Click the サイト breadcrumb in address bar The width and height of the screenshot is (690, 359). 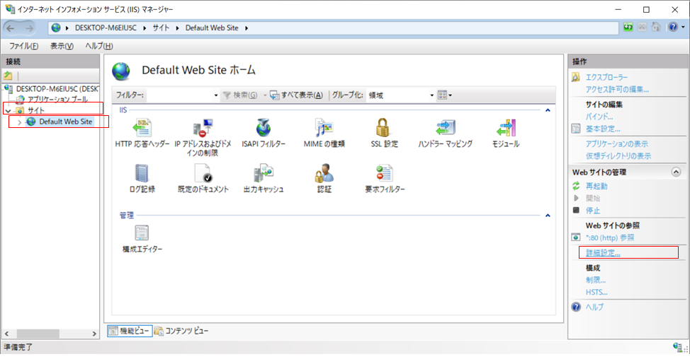point(161,28)
